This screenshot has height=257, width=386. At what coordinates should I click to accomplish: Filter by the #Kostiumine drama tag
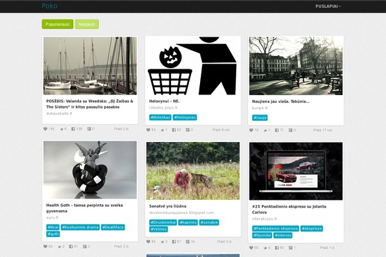click(80, 227)
